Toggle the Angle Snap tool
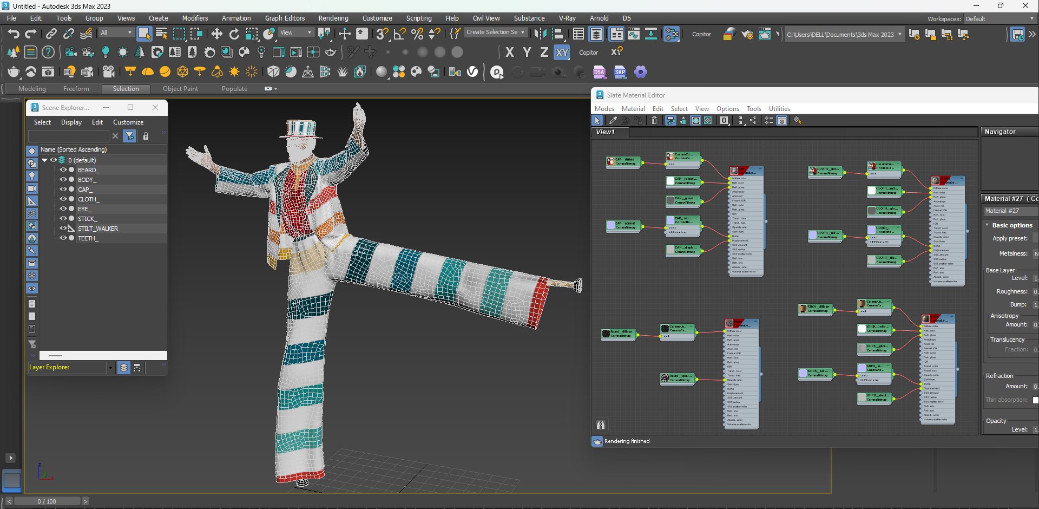The width and height of the screenshot is (1039, 509). 400,34
